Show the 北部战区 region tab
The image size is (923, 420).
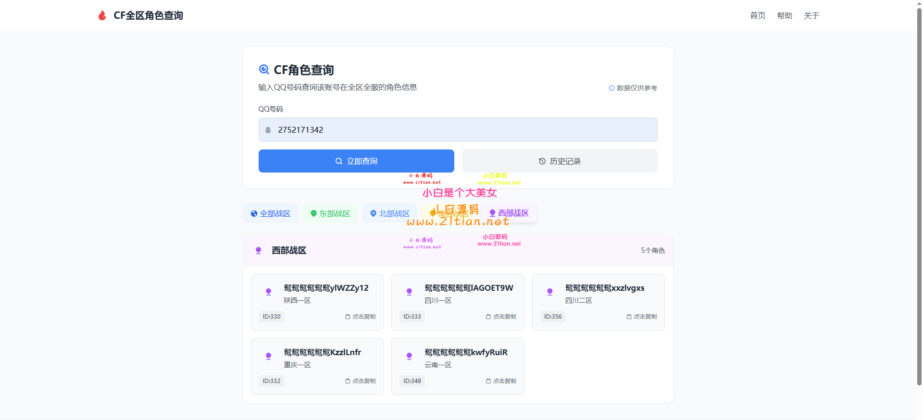point(390,213)
